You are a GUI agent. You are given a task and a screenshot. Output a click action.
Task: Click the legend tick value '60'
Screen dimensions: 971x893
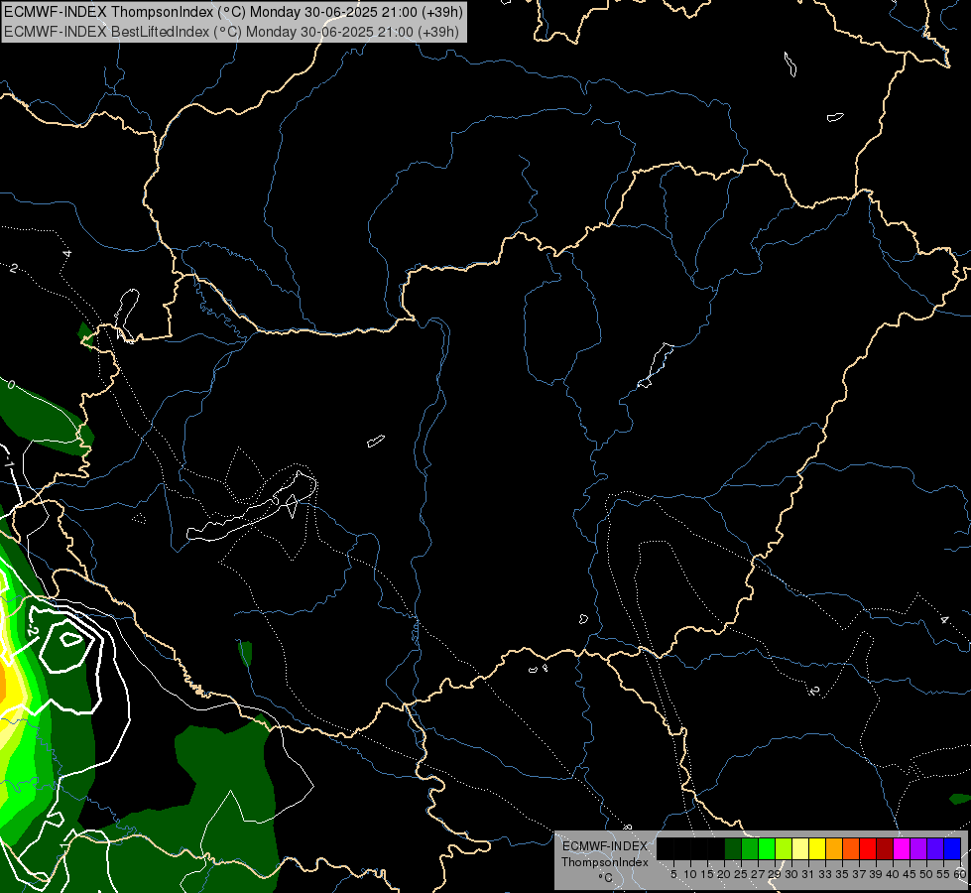tap(960, 874)
